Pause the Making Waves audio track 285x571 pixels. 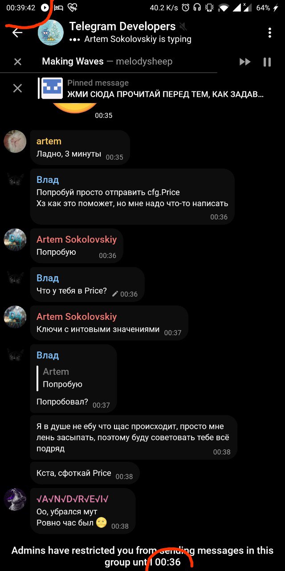[267, 62]
